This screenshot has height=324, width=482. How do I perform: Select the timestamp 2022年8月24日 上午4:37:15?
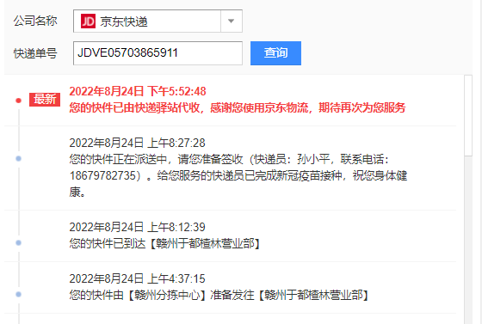point(137,279)
